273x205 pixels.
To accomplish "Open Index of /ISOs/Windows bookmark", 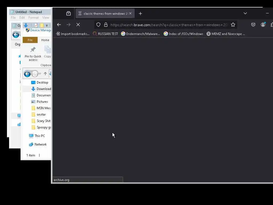I will 183,34.
